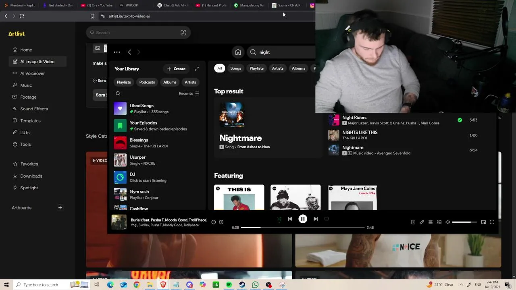516x290 pixels.
Task: Show lyrics with the microphone icon
Action: point(422,222)
